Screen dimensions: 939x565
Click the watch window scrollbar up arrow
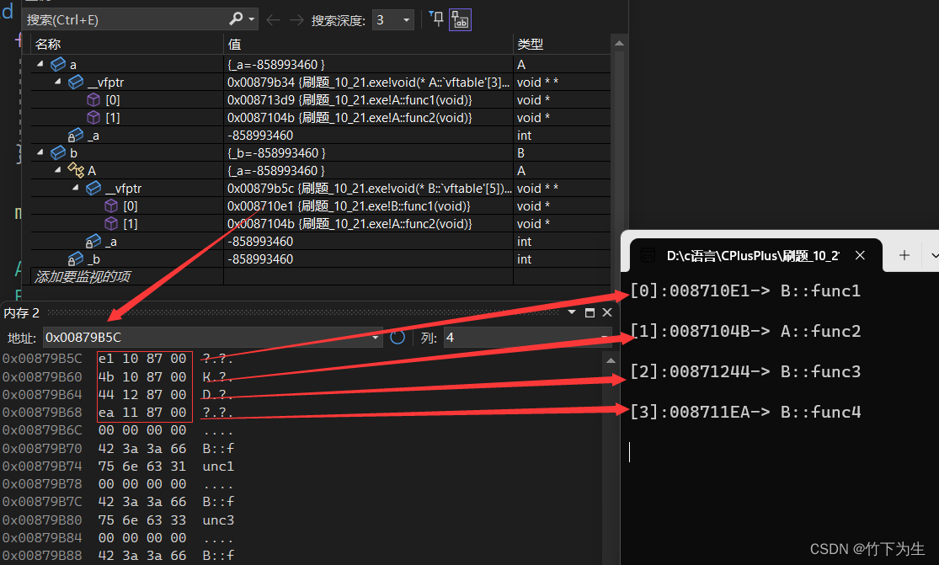click(x=619, y=43)
